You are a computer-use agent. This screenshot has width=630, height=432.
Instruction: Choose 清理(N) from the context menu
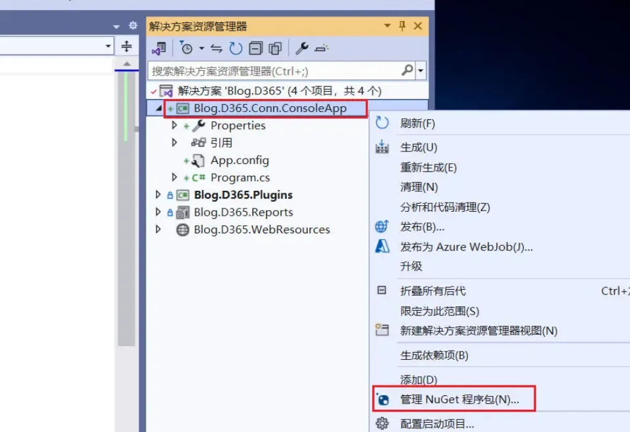tap(419, 187)
